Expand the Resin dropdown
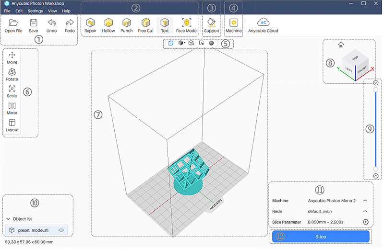The width and height of the screenshot is (384, 249). (x=365, y=211)
